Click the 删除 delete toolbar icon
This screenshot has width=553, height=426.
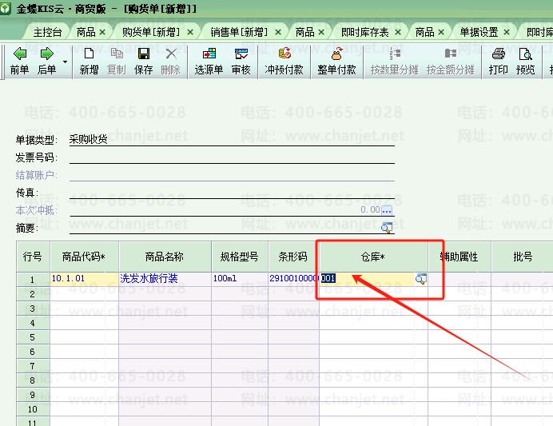coord(171,61)
